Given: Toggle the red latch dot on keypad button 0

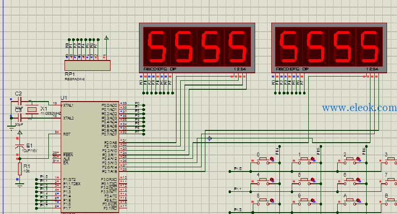Looking at the screenshot, I should (x=271, y=159).
